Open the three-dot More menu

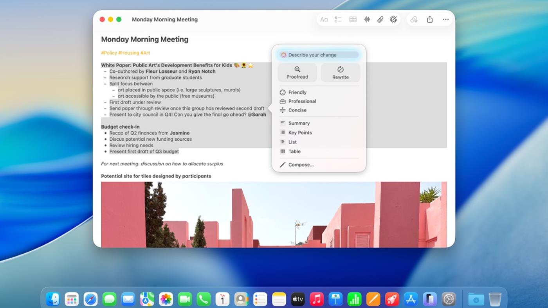[x=446, y=20]
